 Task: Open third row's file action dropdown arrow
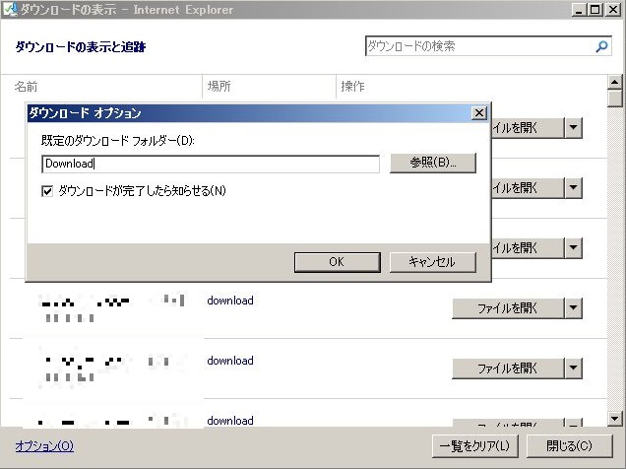click(x=574, y=247)
